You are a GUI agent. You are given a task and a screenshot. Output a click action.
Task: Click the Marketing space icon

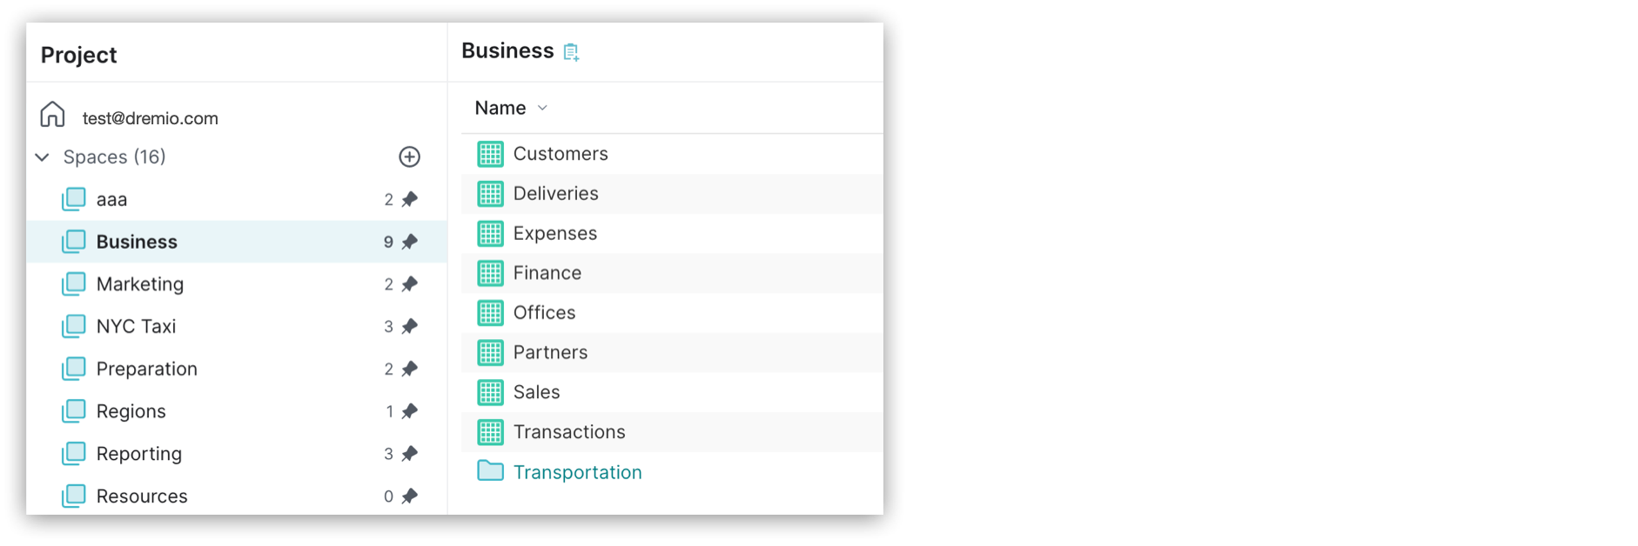click(74, 283)
